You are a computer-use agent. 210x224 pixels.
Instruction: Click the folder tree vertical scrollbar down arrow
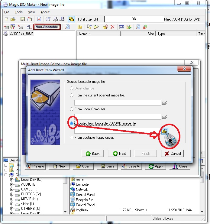point(65,212)
